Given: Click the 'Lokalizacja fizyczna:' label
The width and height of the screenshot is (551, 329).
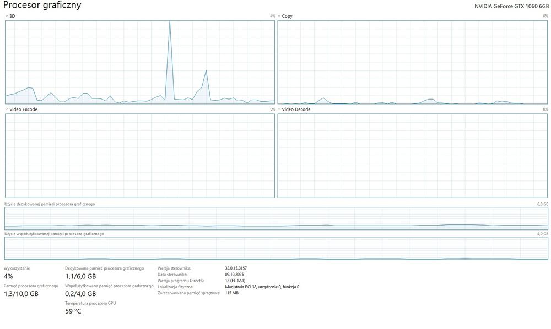Looking at the screenshot, I should [x=175, y=287].
